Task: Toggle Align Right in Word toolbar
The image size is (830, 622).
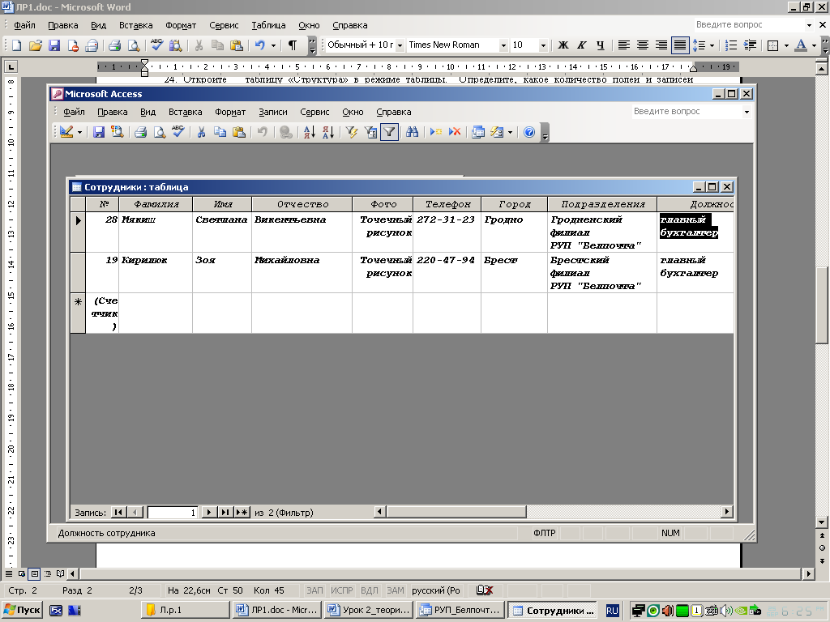Action: (661, 45)
